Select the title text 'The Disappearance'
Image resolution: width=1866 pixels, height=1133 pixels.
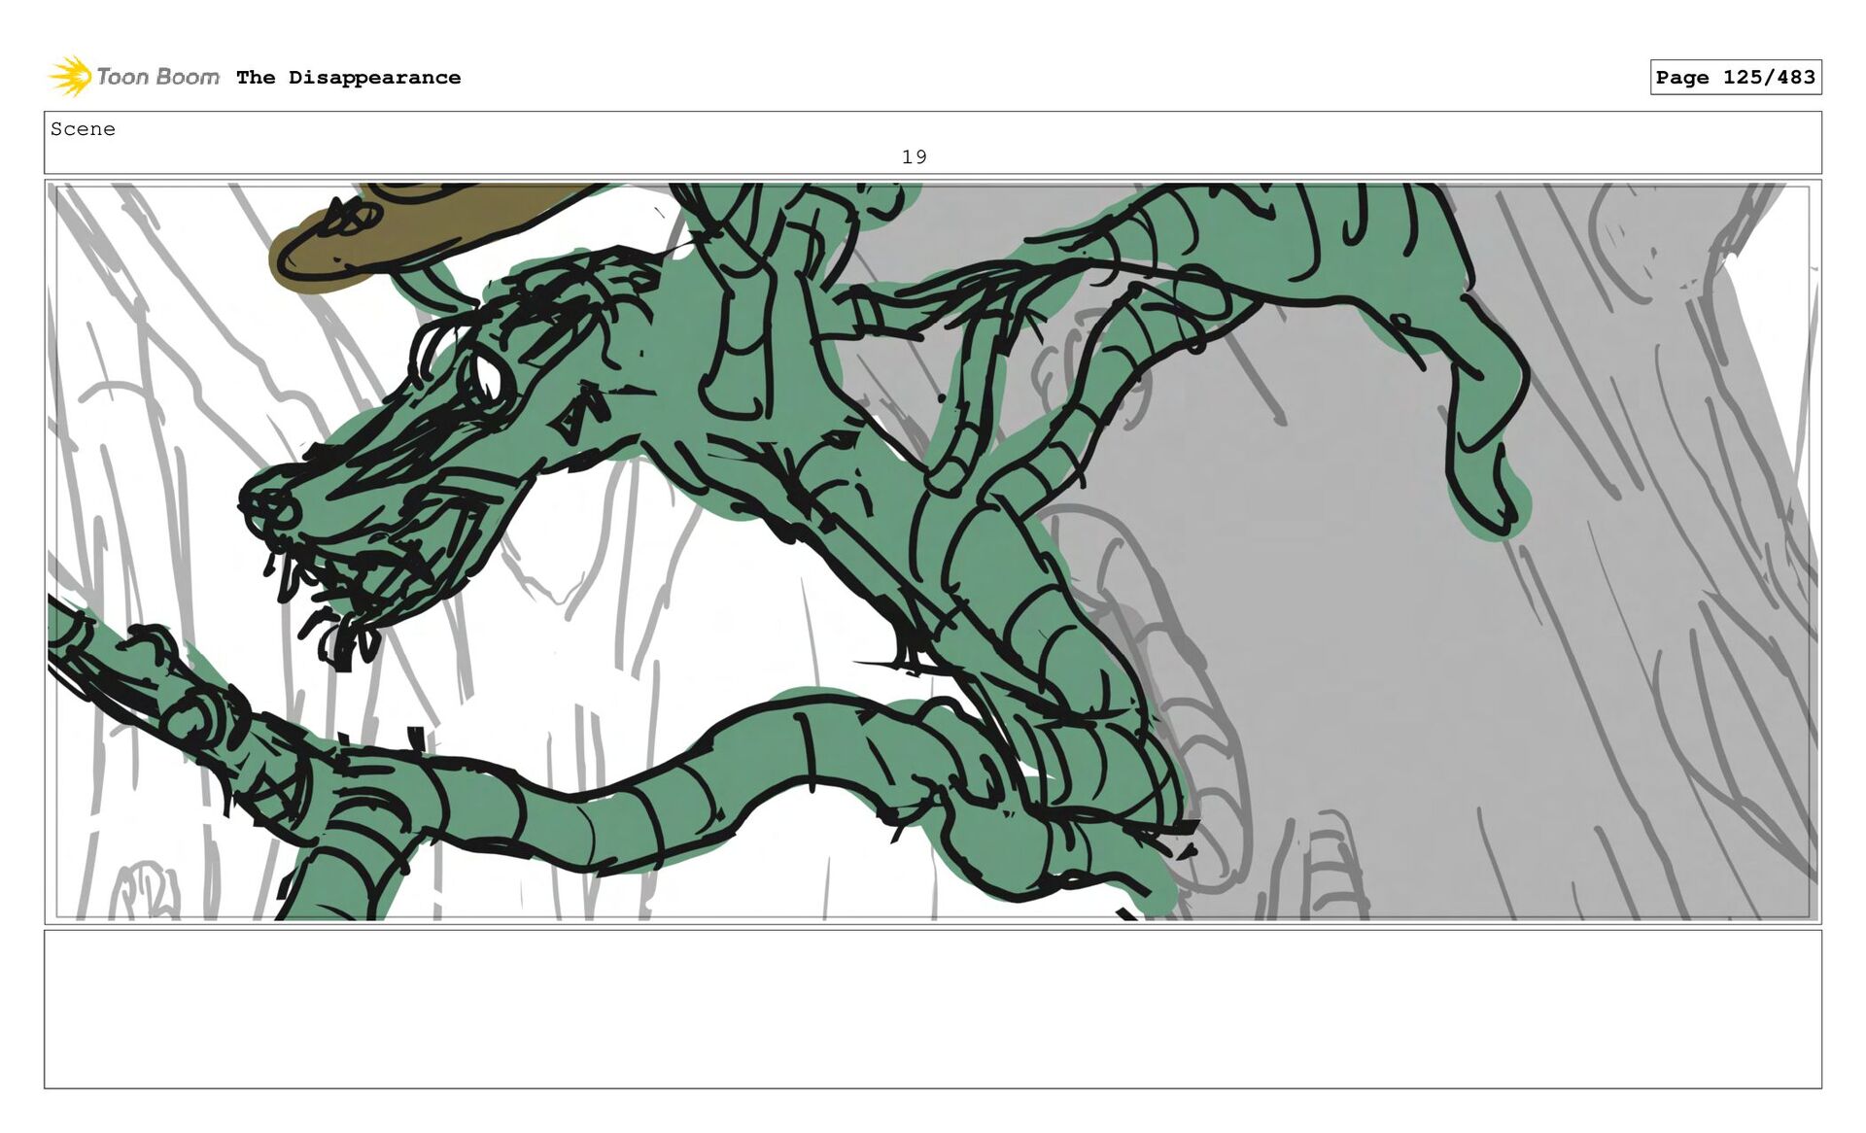348,78
